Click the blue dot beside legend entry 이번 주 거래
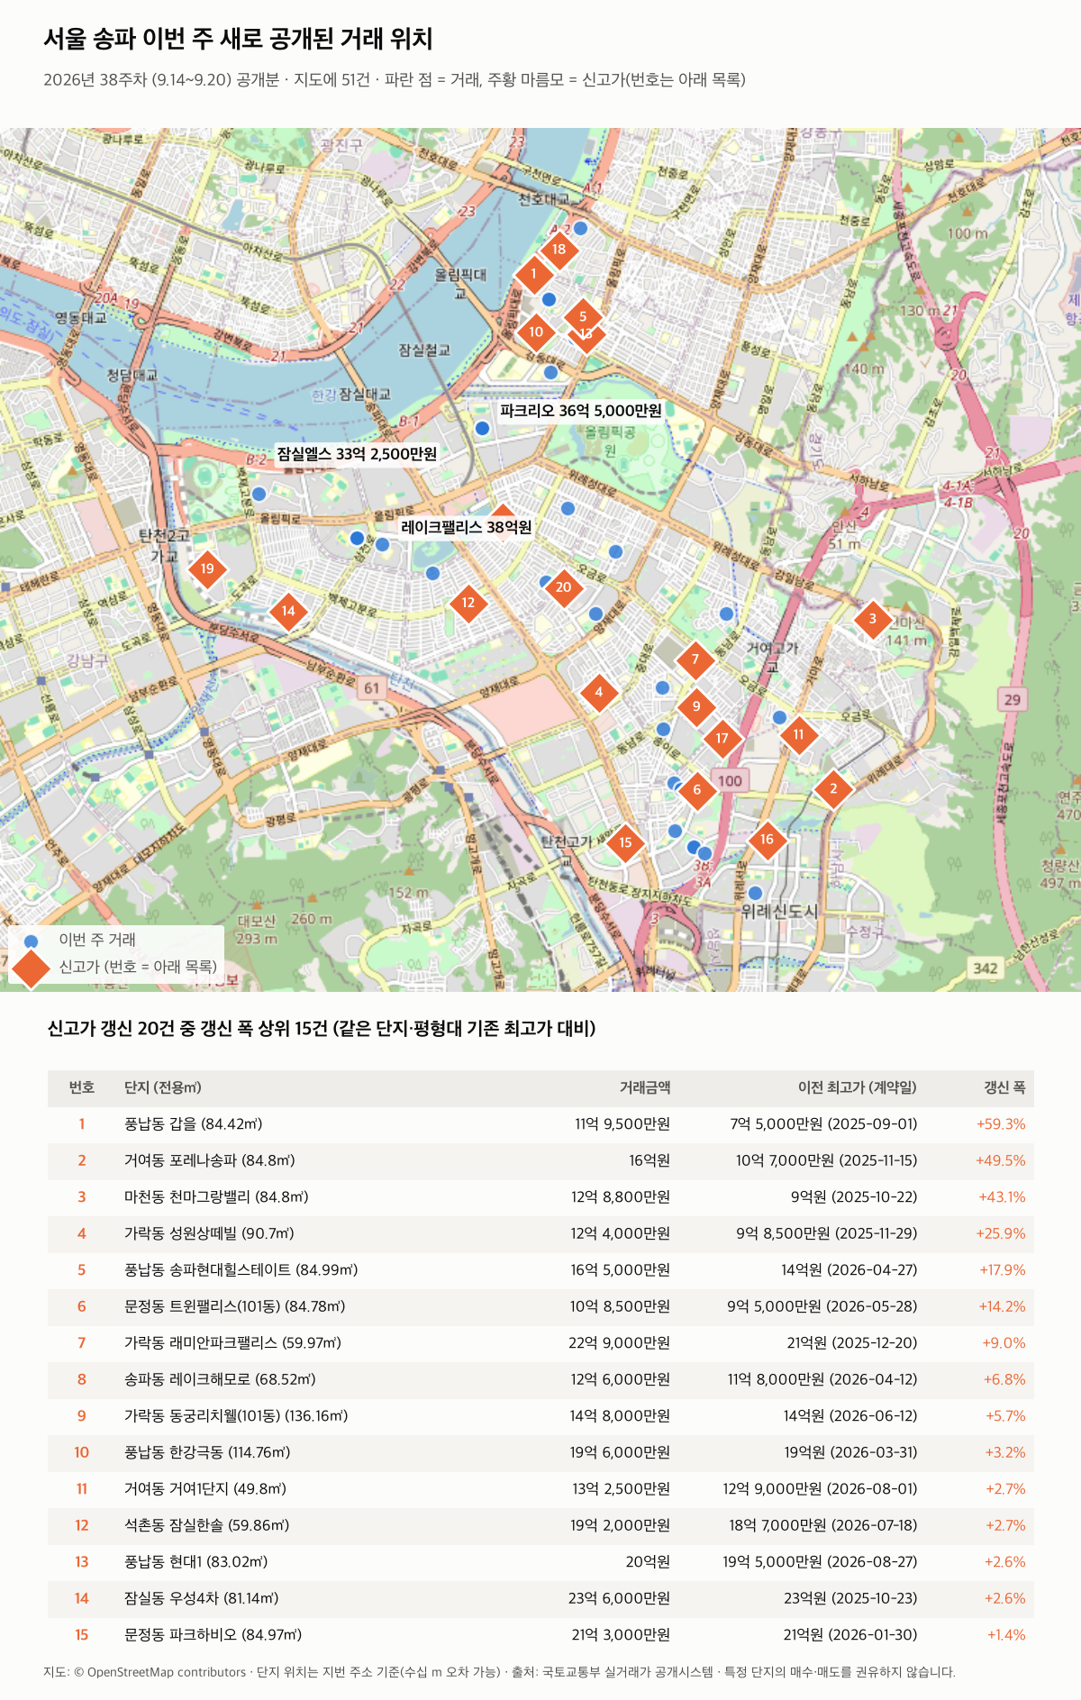Image resolution: width=1081 pixels, height=1700 pixels. [x=32, y=941]
